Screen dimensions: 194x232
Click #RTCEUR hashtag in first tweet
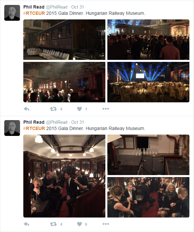34,13
